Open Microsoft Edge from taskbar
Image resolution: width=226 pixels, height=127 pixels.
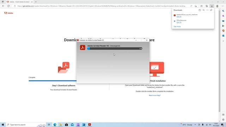click(55, 125)
